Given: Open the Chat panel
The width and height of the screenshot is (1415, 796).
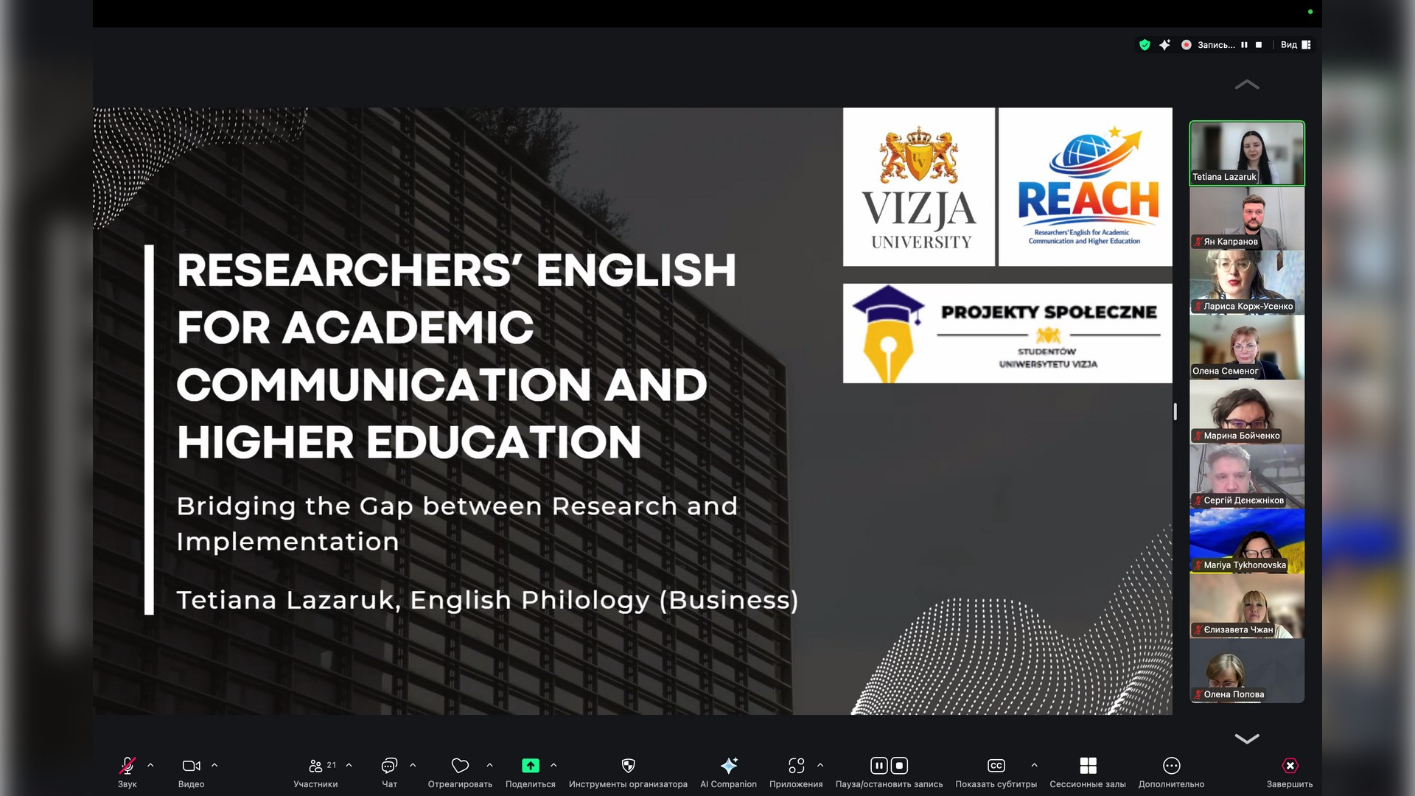Looking at the screenshot, I should pyautogui.click(x=389, y=766).
